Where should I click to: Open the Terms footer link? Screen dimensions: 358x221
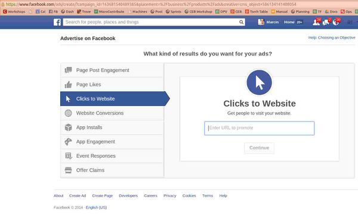(208, 196)
